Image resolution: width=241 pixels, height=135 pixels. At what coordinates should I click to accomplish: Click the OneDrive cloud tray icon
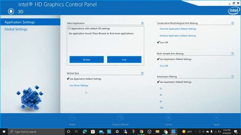[207, 132]
